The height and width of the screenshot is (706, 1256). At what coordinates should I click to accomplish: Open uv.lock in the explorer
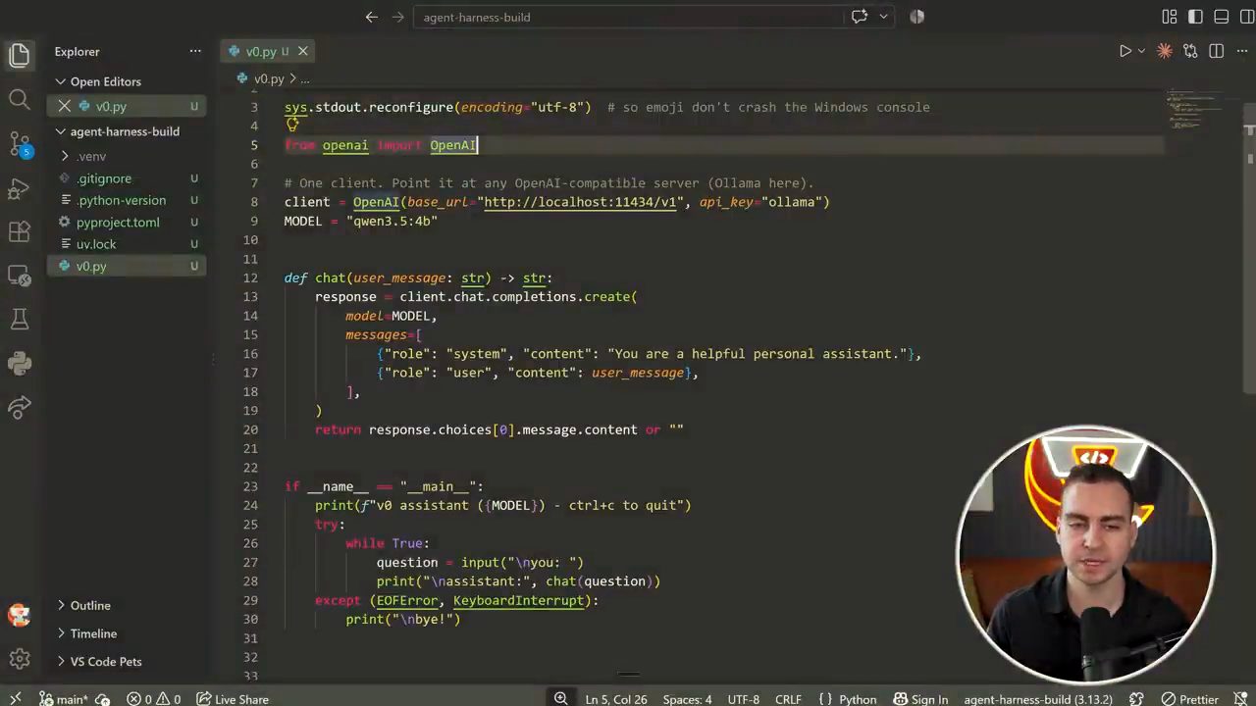[96, 244]
